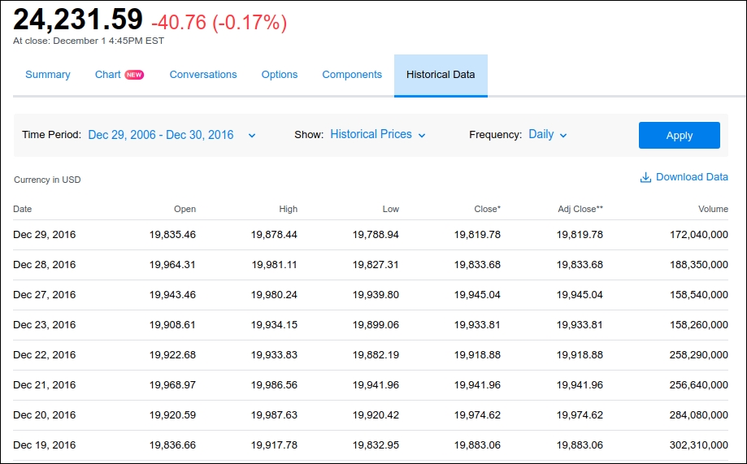Click the Download Data arrow icon
Image resolution: width=747 pixels, height=464 pixels.
pyautogui.click(x=645, y=178)
